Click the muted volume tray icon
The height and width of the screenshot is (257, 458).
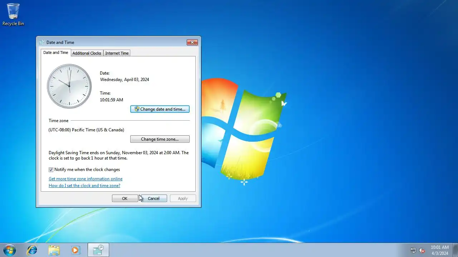(422, 250)
